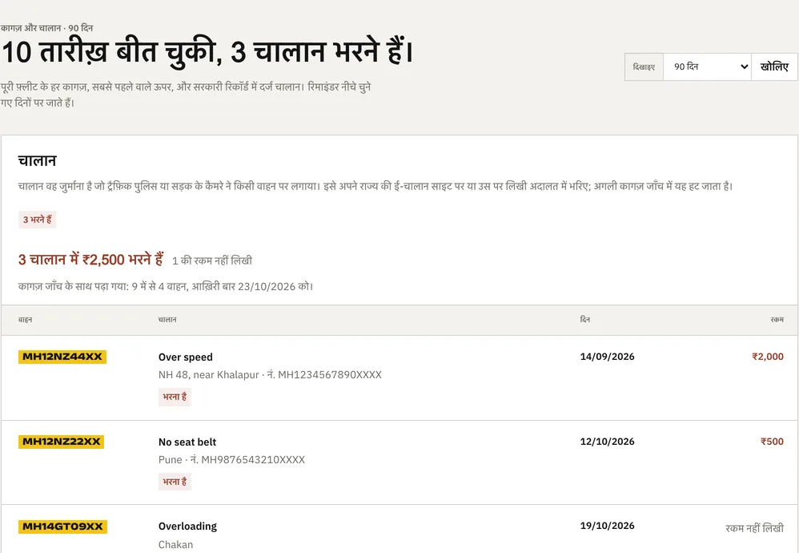Select vehicle plate MH12NZ44XX
Image resolution: width=799 pixels, height=553 pixels.
[62, 357]
